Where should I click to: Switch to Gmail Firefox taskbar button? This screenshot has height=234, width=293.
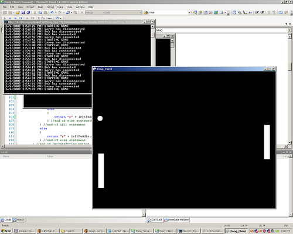click(95, 231)
